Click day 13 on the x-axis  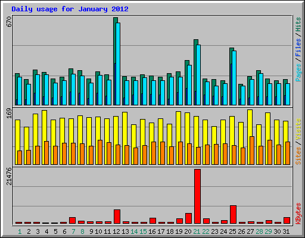pyautogui.click(x=125, y=231)
